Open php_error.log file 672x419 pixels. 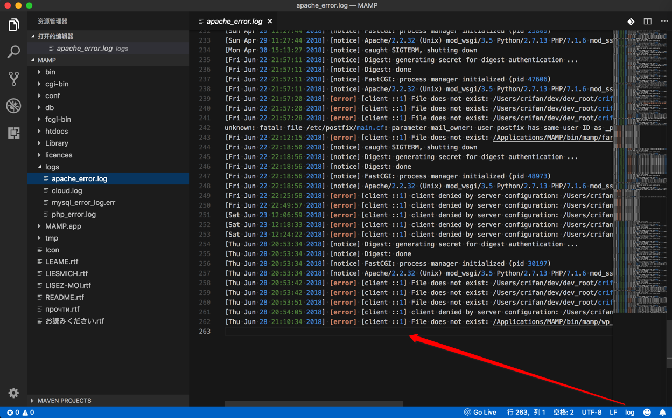pyautogui.click(x=108, y=214)
